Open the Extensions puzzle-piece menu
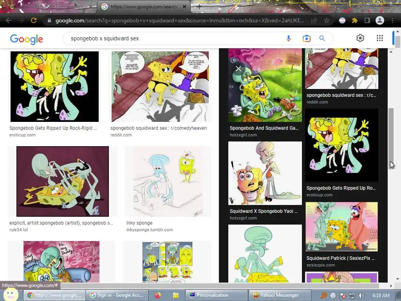Image resolution: width=401 pixels, height=301 pixels. click(x=354, y=20)
